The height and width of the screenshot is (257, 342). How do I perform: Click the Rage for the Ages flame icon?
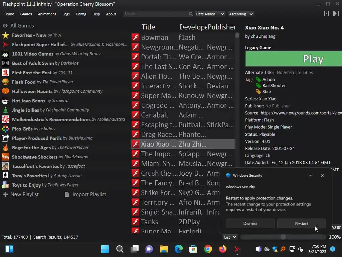pos(5,148)
